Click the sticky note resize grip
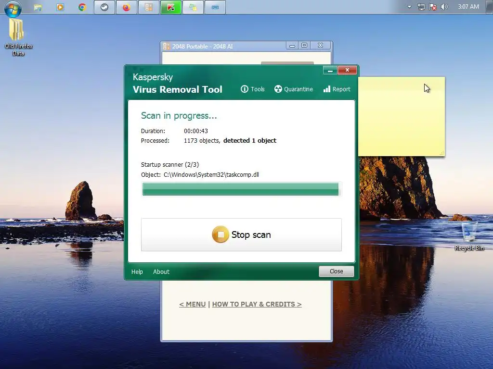This screenshot has height=369, width=493. 442,153
